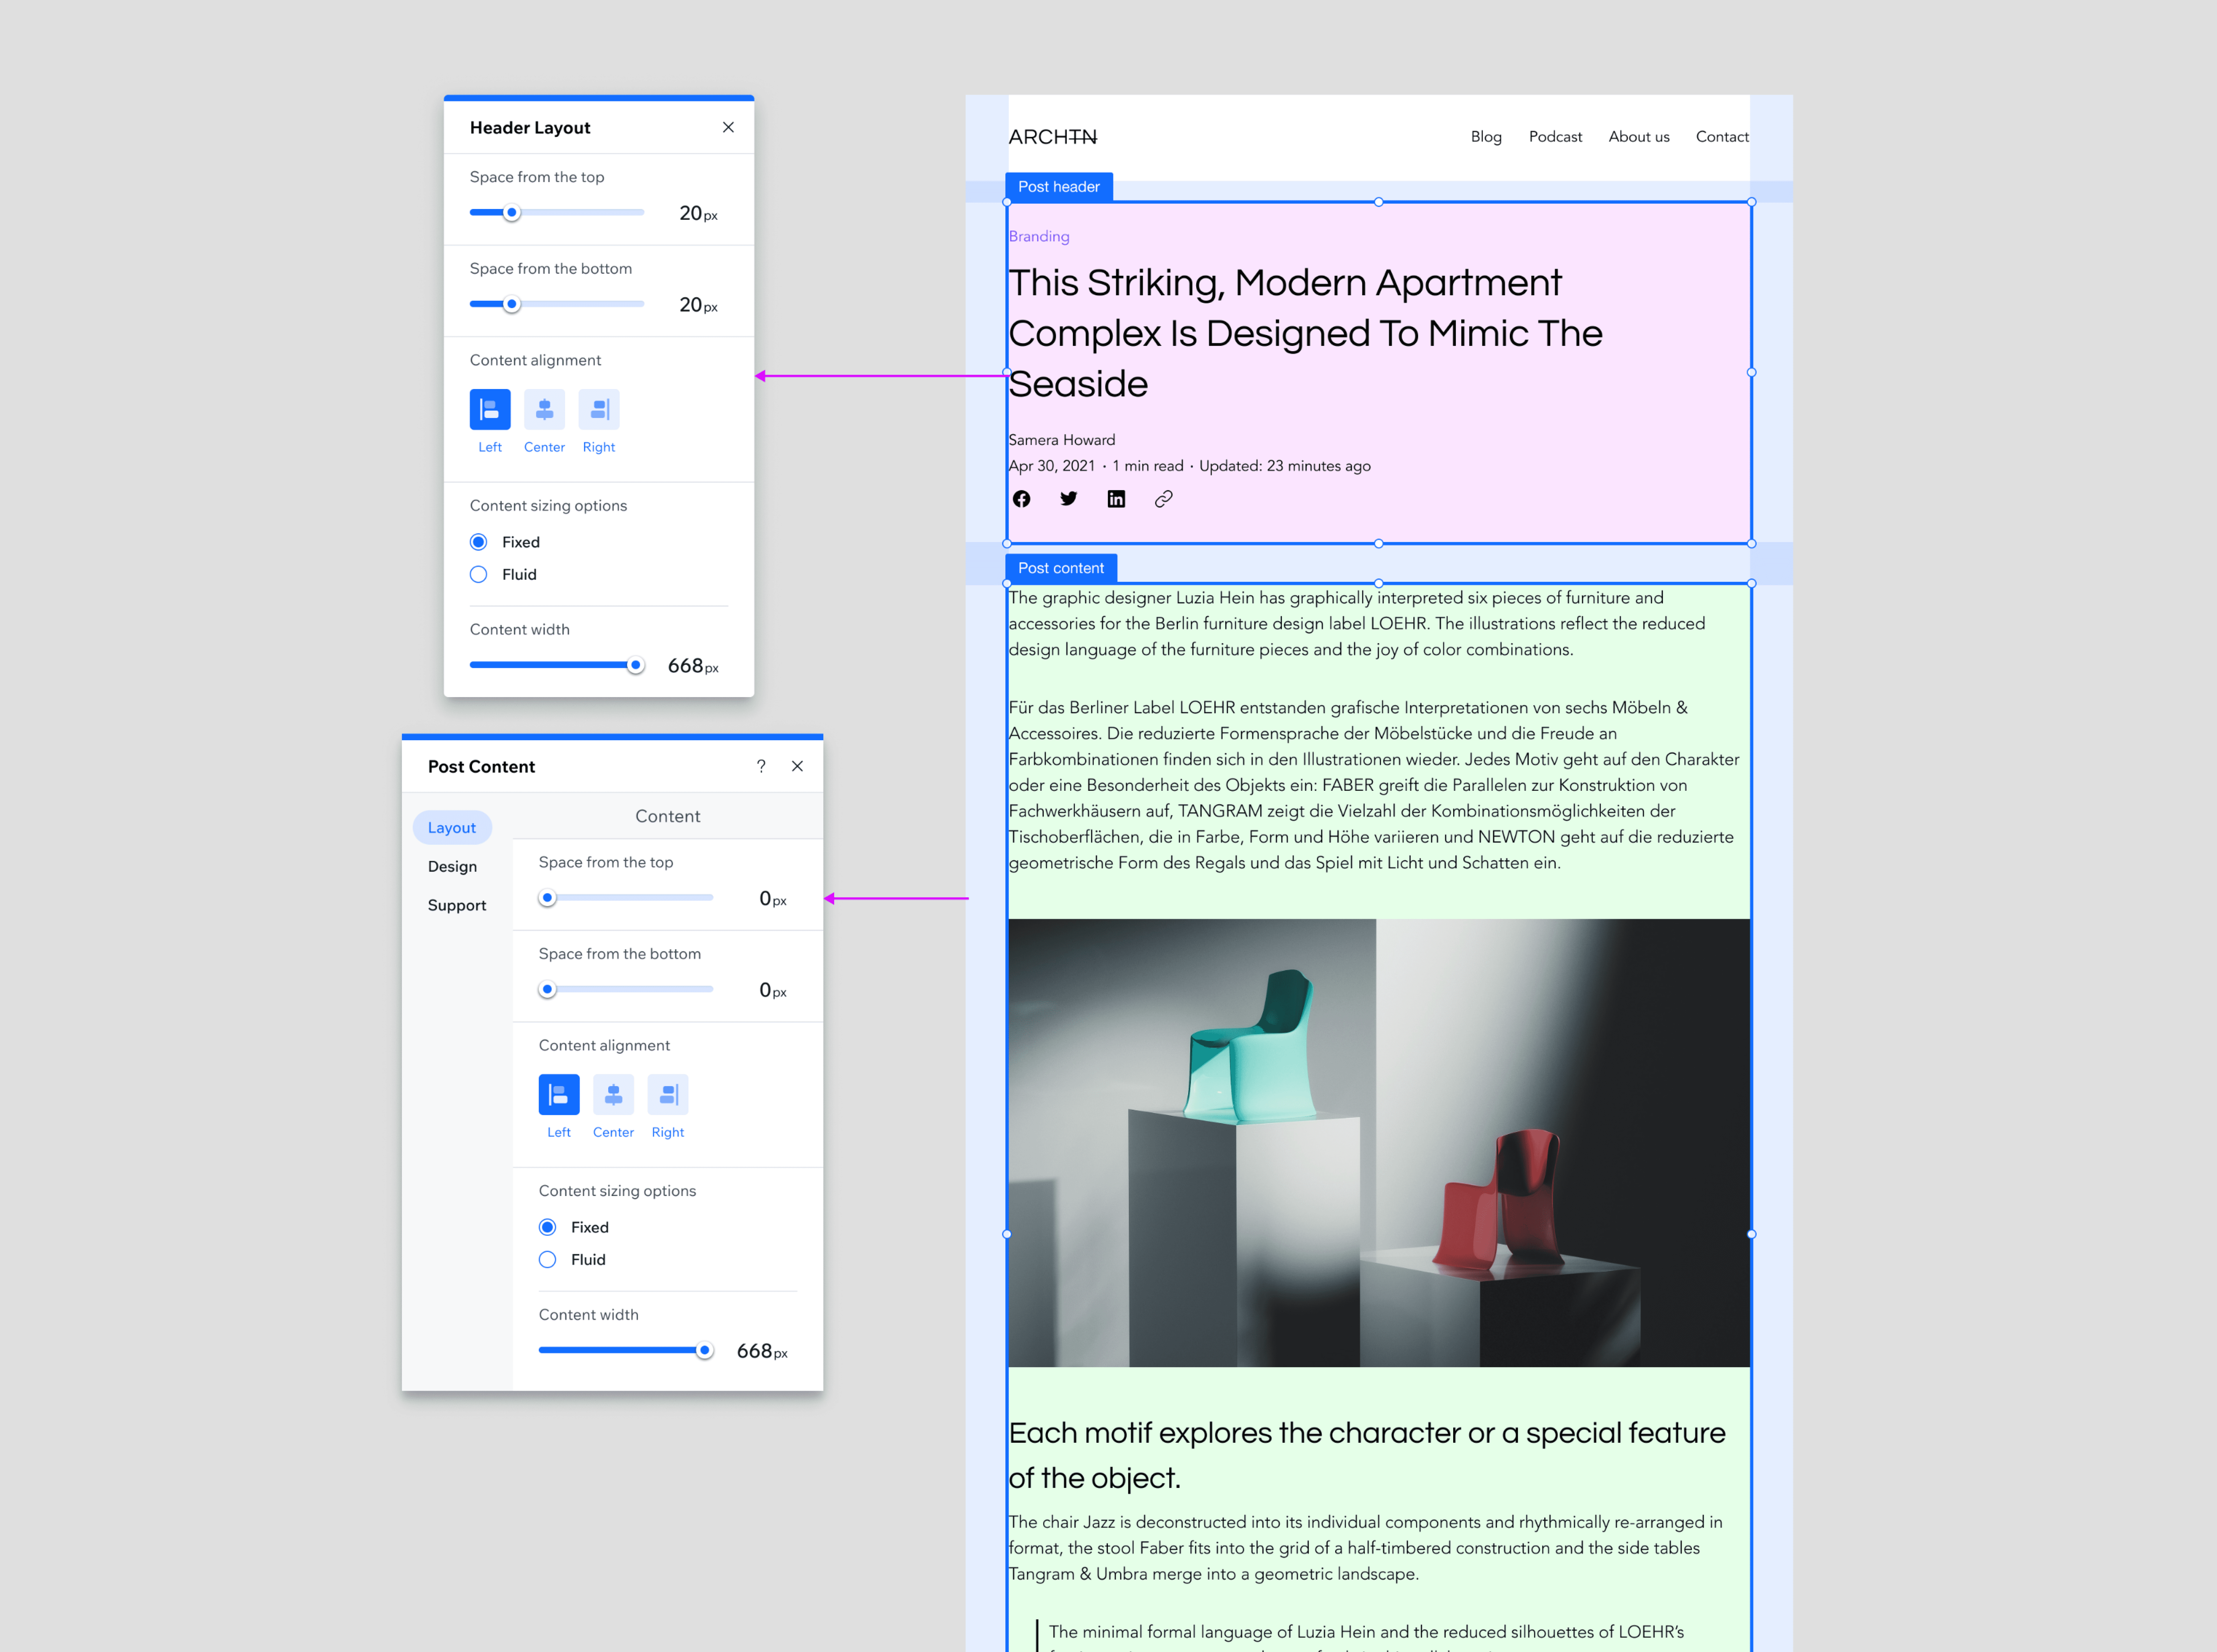Choose Fixed sizing in Header Layout

coord(479,542)
